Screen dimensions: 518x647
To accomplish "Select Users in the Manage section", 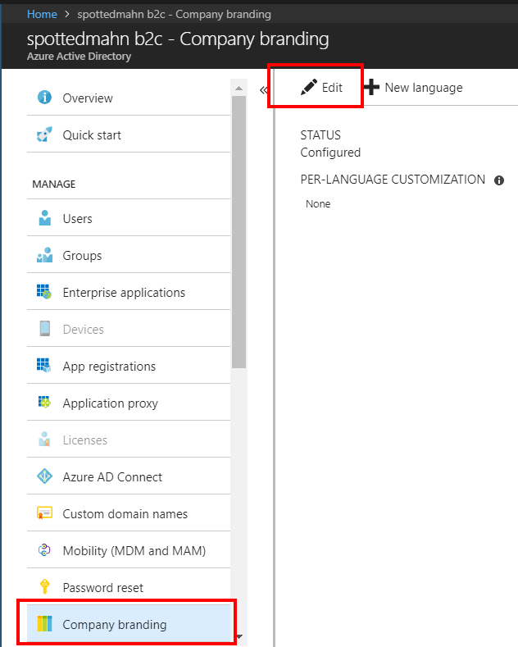I will 129,218.
